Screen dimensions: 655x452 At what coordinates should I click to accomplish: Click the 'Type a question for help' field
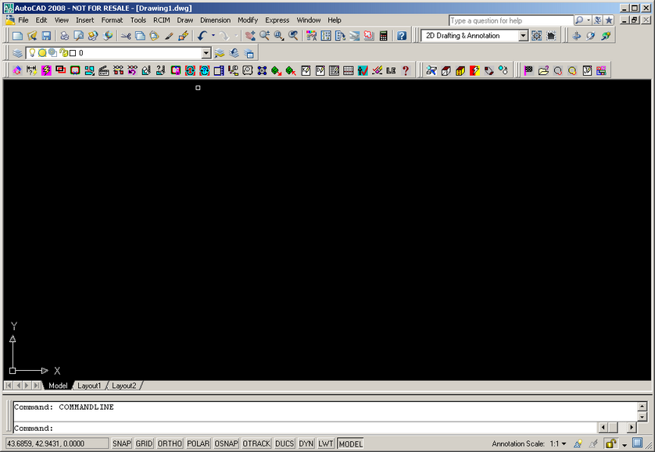point(511,20)
